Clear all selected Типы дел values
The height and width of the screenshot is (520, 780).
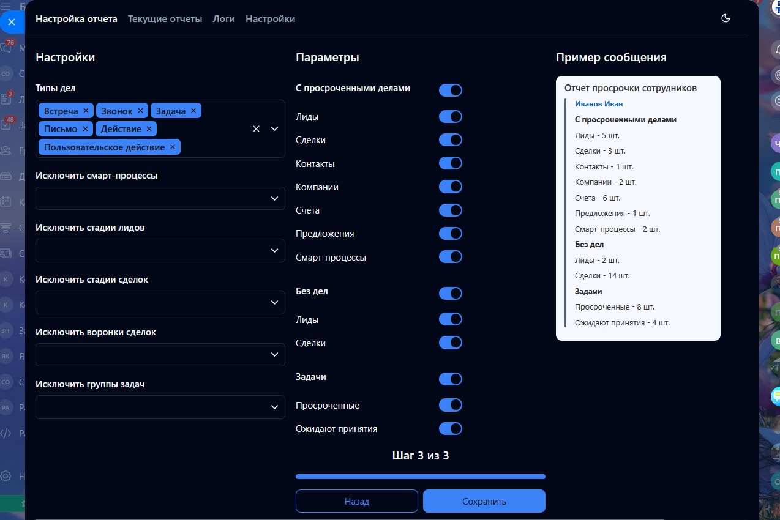[x=257, y=129]
